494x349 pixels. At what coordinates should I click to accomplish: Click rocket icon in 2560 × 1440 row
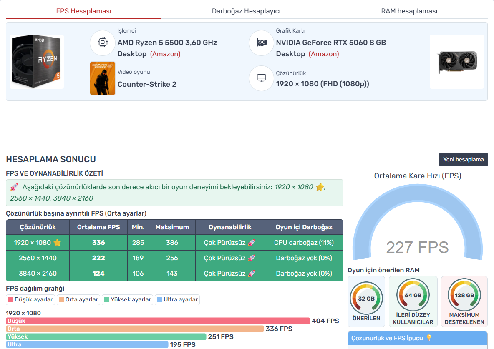[252, 258]
